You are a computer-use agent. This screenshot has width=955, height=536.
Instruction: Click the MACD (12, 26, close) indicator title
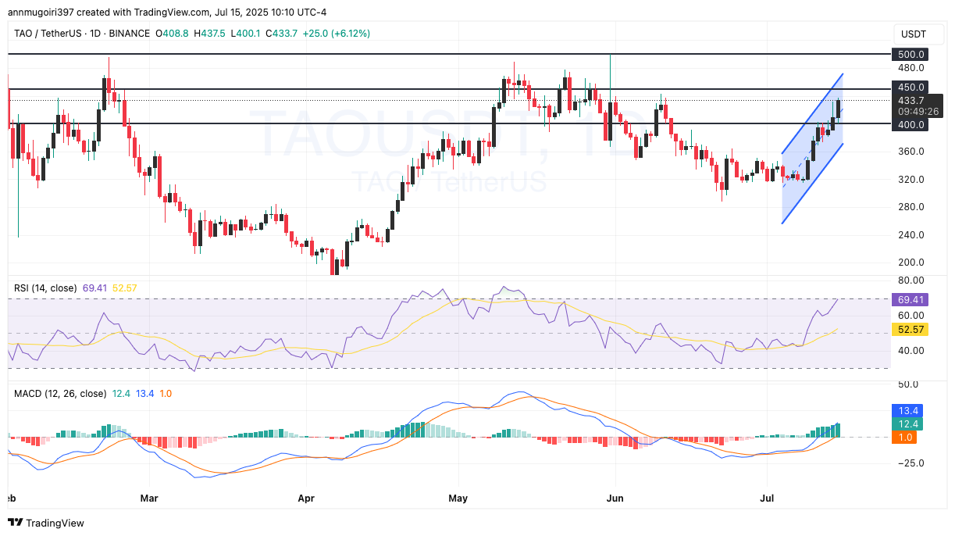60,394
